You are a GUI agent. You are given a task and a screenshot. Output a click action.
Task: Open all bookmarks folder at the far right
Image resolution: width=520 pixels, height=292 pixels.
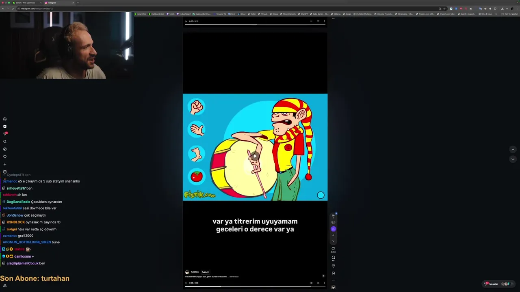point(510,14)
